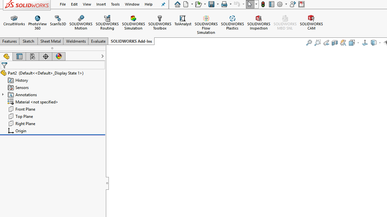Start the ScanTo3D add-in

(58, 21)
